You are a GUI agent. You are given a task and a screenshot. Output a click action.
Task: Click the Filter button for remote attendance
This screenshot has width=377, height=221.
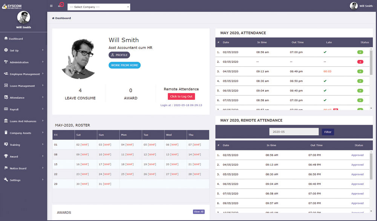click(x=328, y=132)
